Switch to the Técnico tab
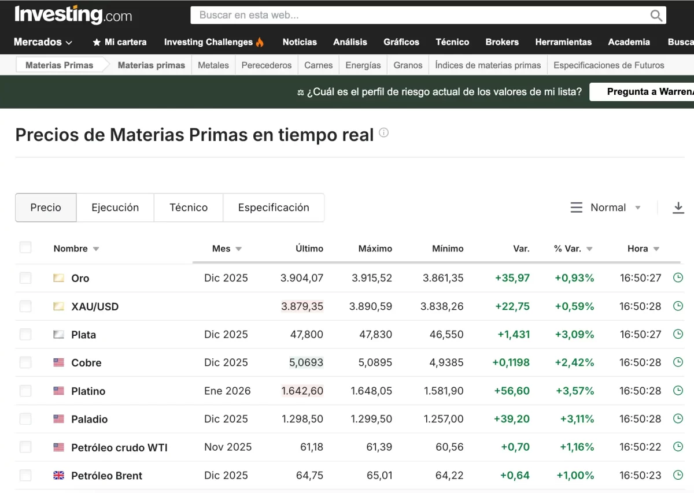694x493 pixels. (x=189, y=207)
